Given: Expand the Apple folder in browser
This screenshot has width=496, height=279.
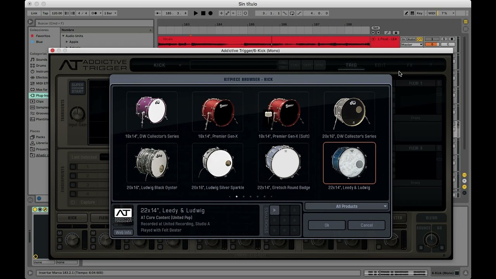Looking at the screenshot, I should (x=67, y=42).
